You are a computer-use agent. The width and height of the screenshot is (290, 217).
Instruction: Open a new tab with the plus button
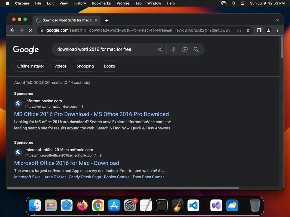coord(107,20)
